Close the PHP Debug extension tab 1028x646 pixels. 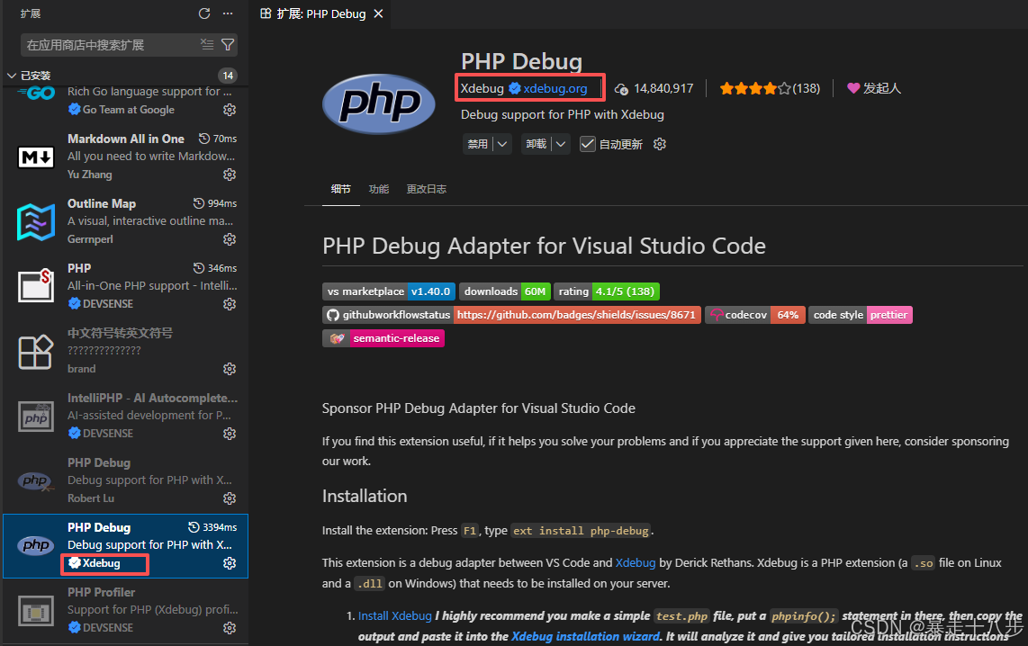coord(378,13)
